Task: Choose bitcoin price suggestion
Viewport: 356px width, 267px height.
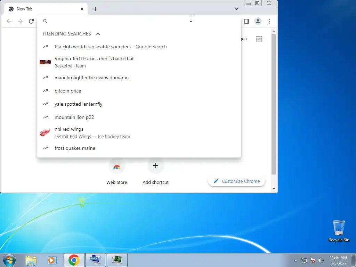Action: pos(139,91)
